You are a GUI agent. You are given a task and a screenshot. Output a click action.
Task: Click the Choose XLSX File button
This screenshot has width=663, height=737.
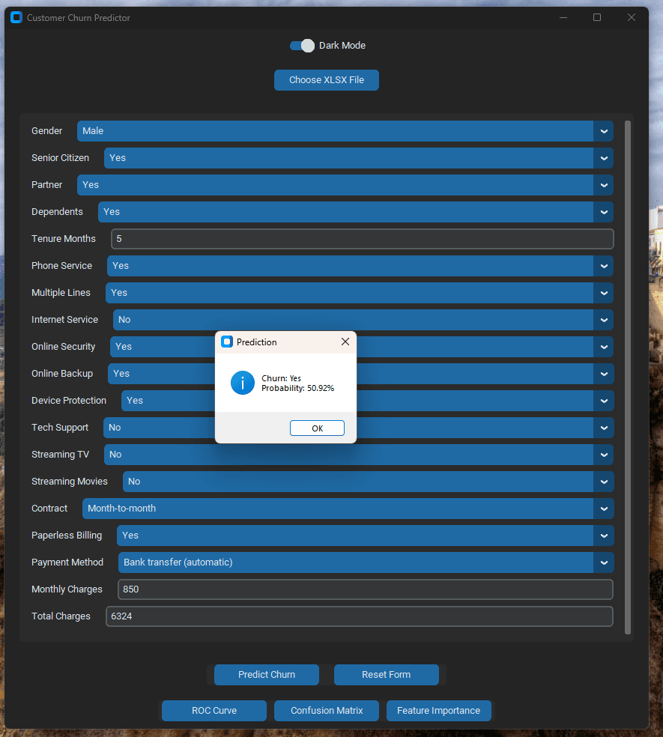coord(327,80)
